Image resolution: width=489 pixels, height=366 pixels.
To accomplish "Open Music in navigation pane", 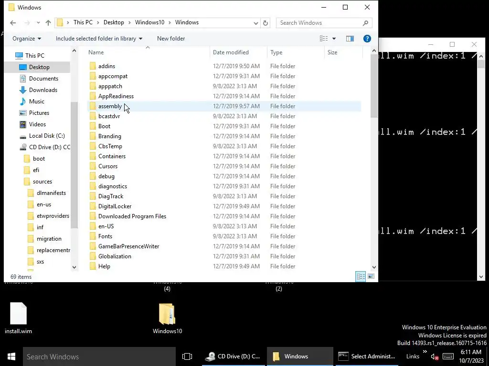I will tap(36, 102).
